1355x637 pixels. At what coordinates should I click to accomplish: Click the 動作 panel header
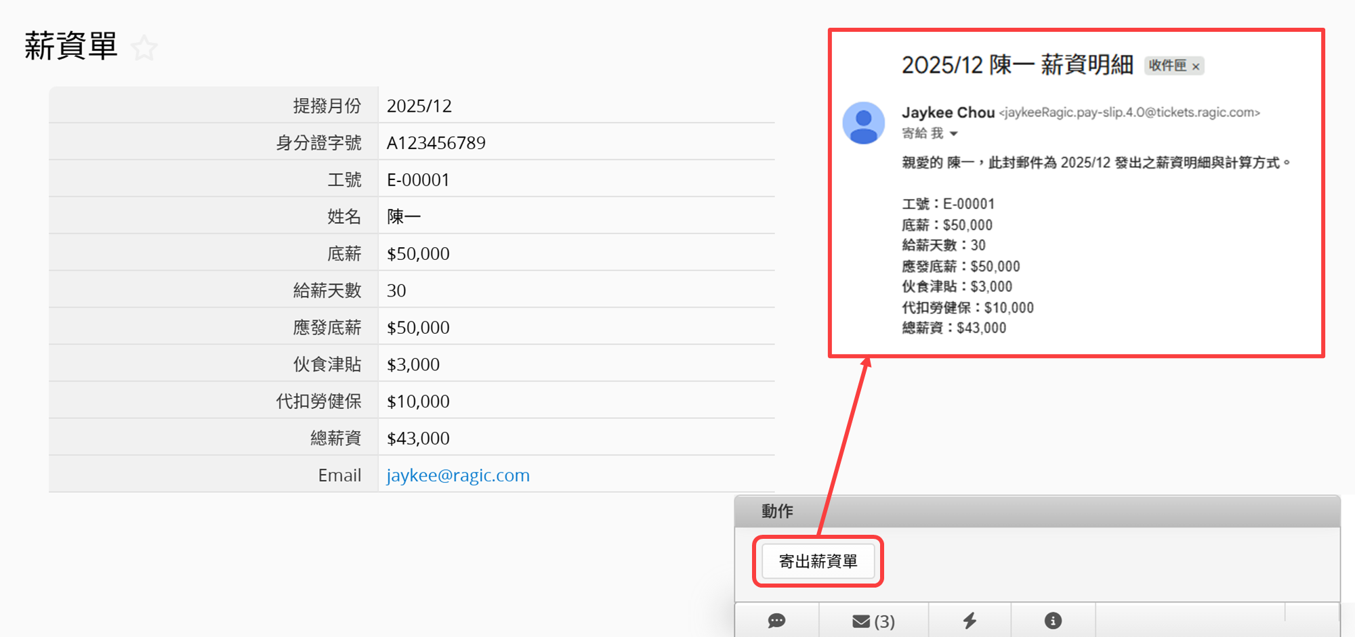click(777, 511)
